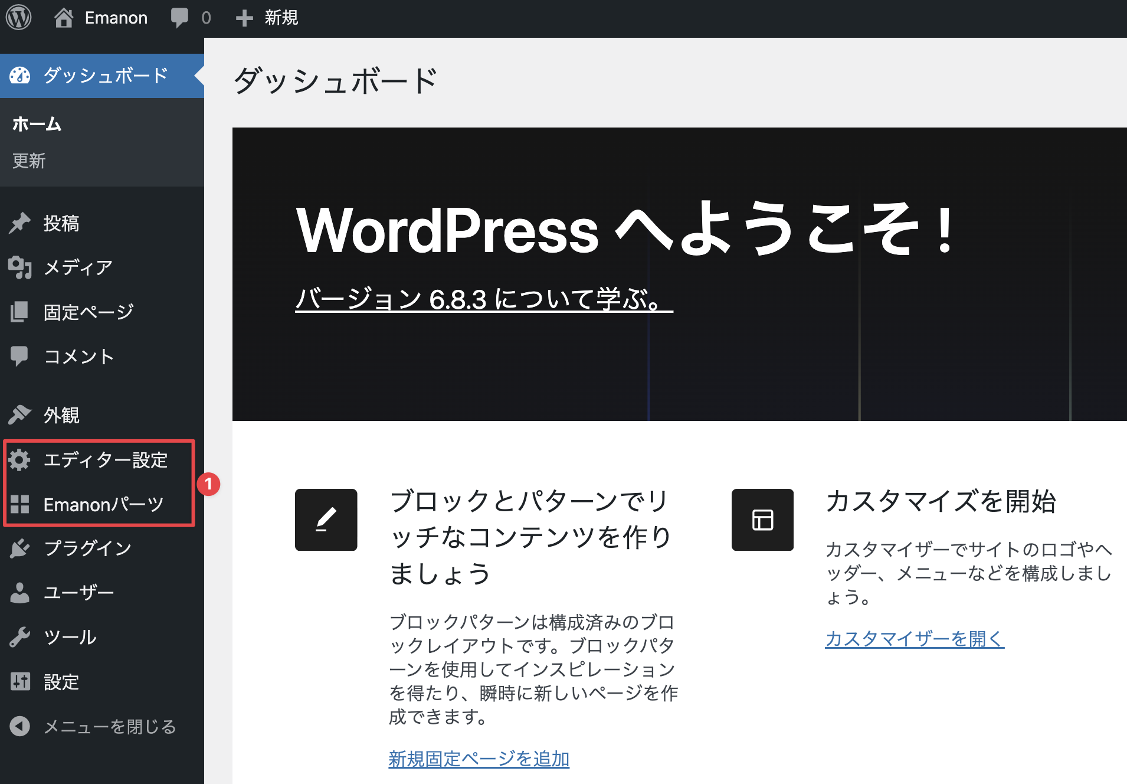Viewport: 1127px width, 784px height.
Task: Open the 固定ページ menu
Action: pyautogui.click(x=89, y=312)
